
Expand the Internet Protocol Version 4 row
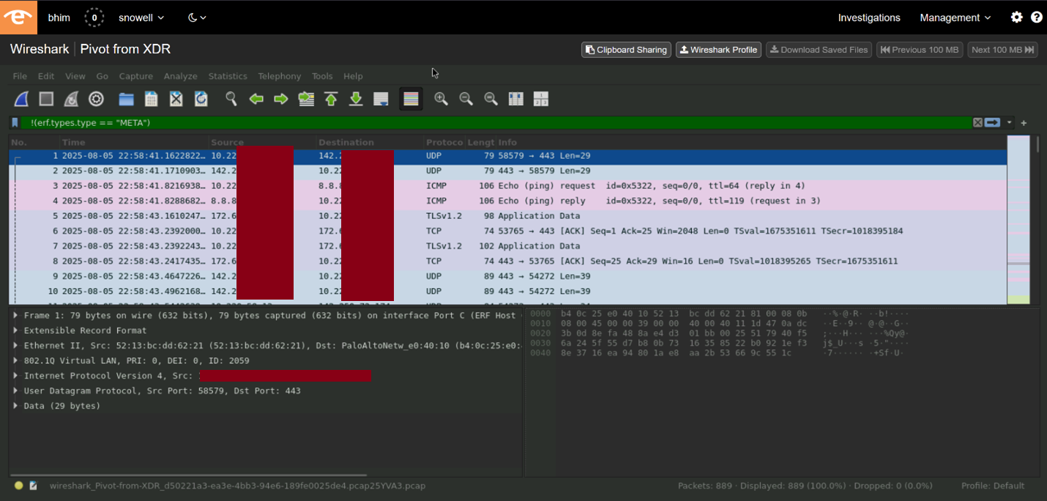click(x=16, y=375)
